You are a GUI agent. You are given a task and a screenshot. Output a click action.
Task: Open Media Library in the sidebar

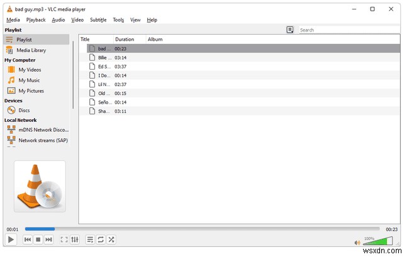(x=36, y=50)
